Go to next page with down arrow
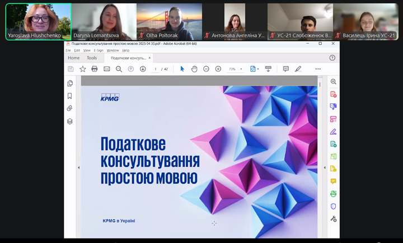 [x=143, y=69]
